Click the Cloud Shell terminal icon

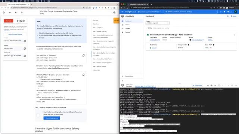[x=122, y=86]
